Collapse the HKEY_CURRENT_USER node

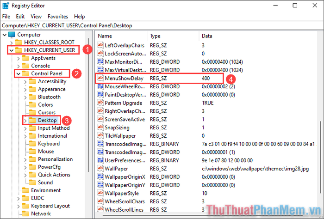point(12,50)
